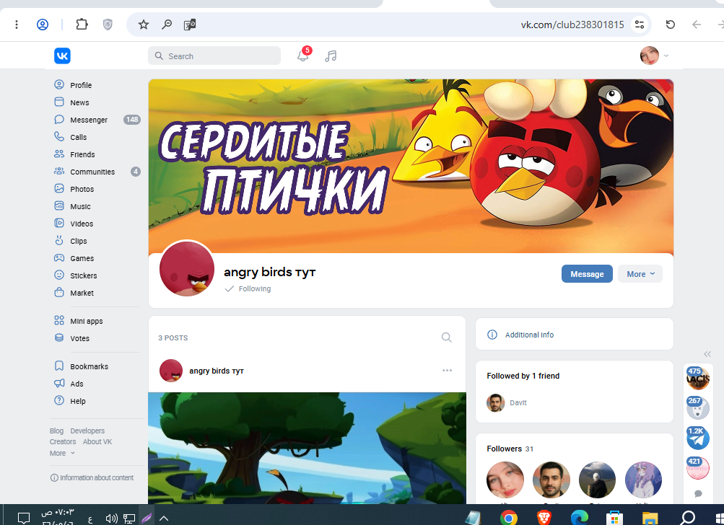Collapse the chat sidebar with double chevron
The height and width of the screenshot is (525, 724).
point(707,354)
